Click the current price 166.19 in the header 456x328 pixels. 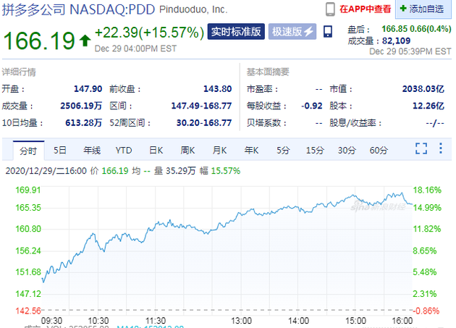(x=39, y=41)
